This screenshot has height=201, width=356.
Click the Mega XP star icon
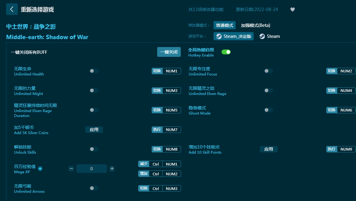tap(40, 169)
